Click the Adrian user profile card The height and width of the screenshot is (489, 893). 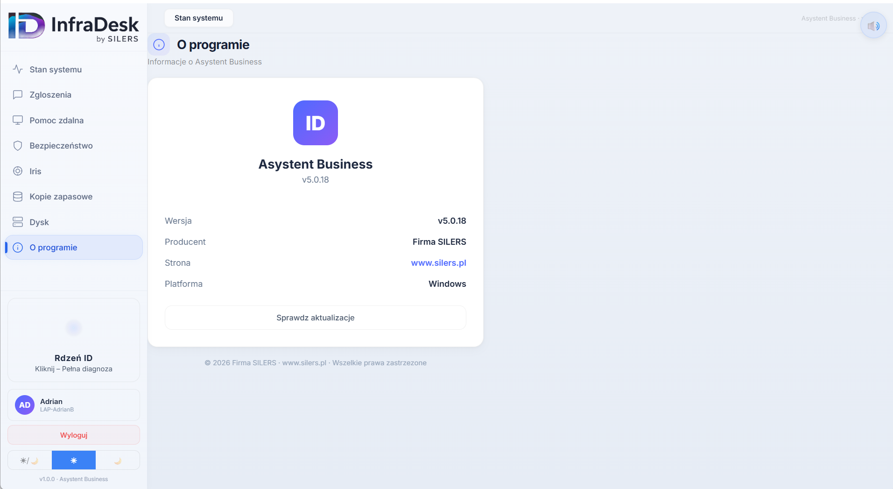pyautogui.click(x=74, y=405)
